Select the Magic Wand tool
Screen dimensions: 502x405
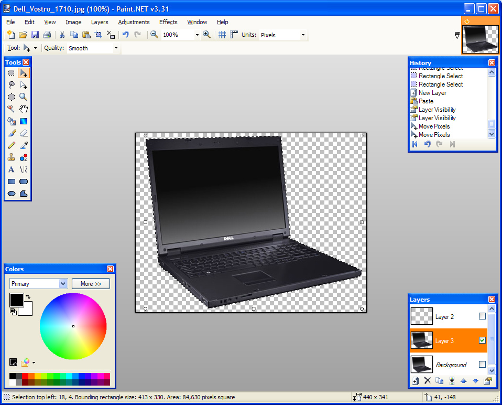(x=11, y=109)
